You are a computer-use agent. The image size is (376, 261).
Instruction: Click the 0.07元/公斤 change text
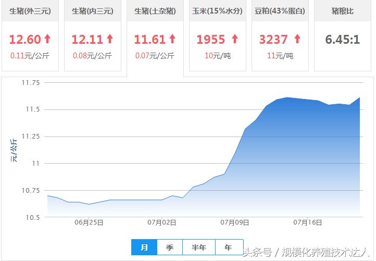pyautogui.click(x=155, y=56)
